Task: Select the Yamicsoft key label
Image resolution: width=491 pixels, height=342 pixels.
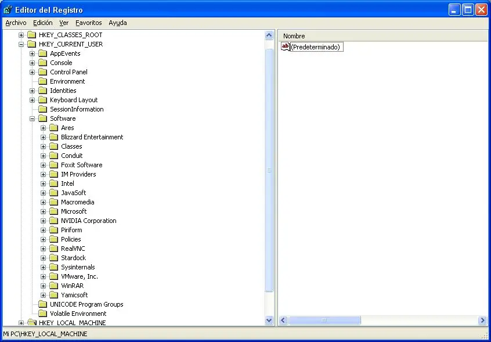Action: coord(74,295)
